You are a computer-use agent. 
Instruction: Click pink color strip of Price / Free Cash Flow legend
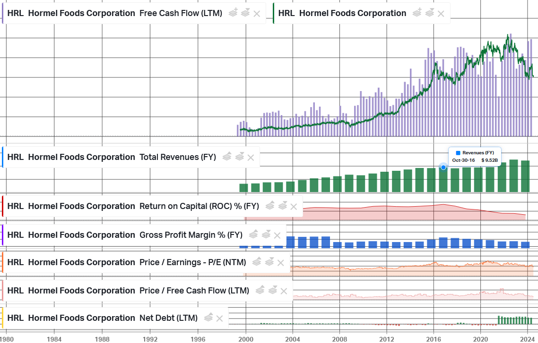(x=3, y=291)
